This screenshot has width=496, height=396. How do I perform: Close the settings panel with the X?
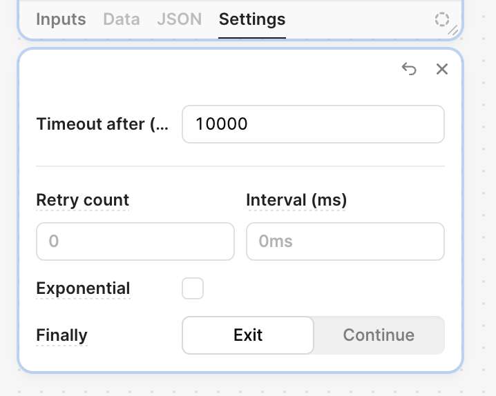coord(442,69)
